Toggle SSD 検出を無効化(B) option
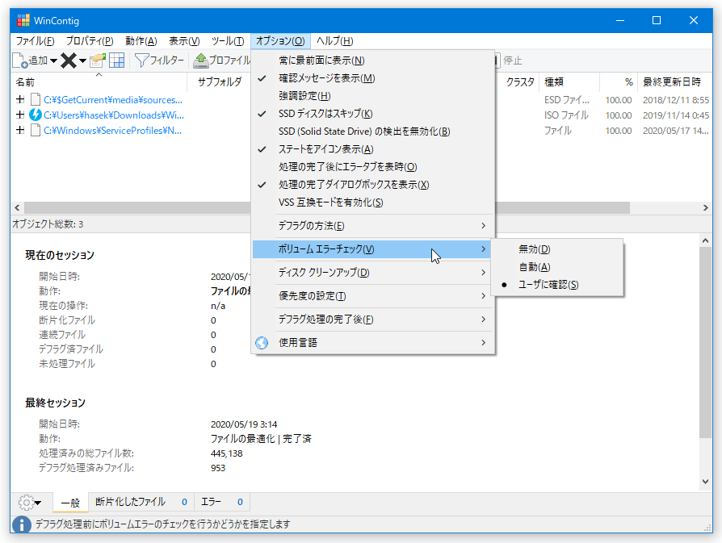This screenshot has width=722, height=543. (x=373, y=132)
